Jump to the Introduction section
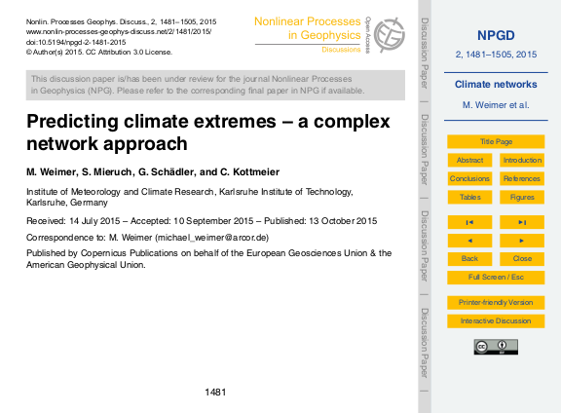The width and height of the screenshot is (561, 413). click(522, 160)
